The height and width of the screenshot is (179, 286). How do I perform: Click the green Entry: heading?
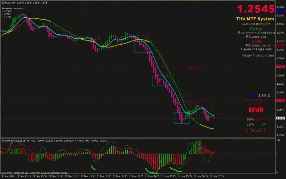[256, 29]
